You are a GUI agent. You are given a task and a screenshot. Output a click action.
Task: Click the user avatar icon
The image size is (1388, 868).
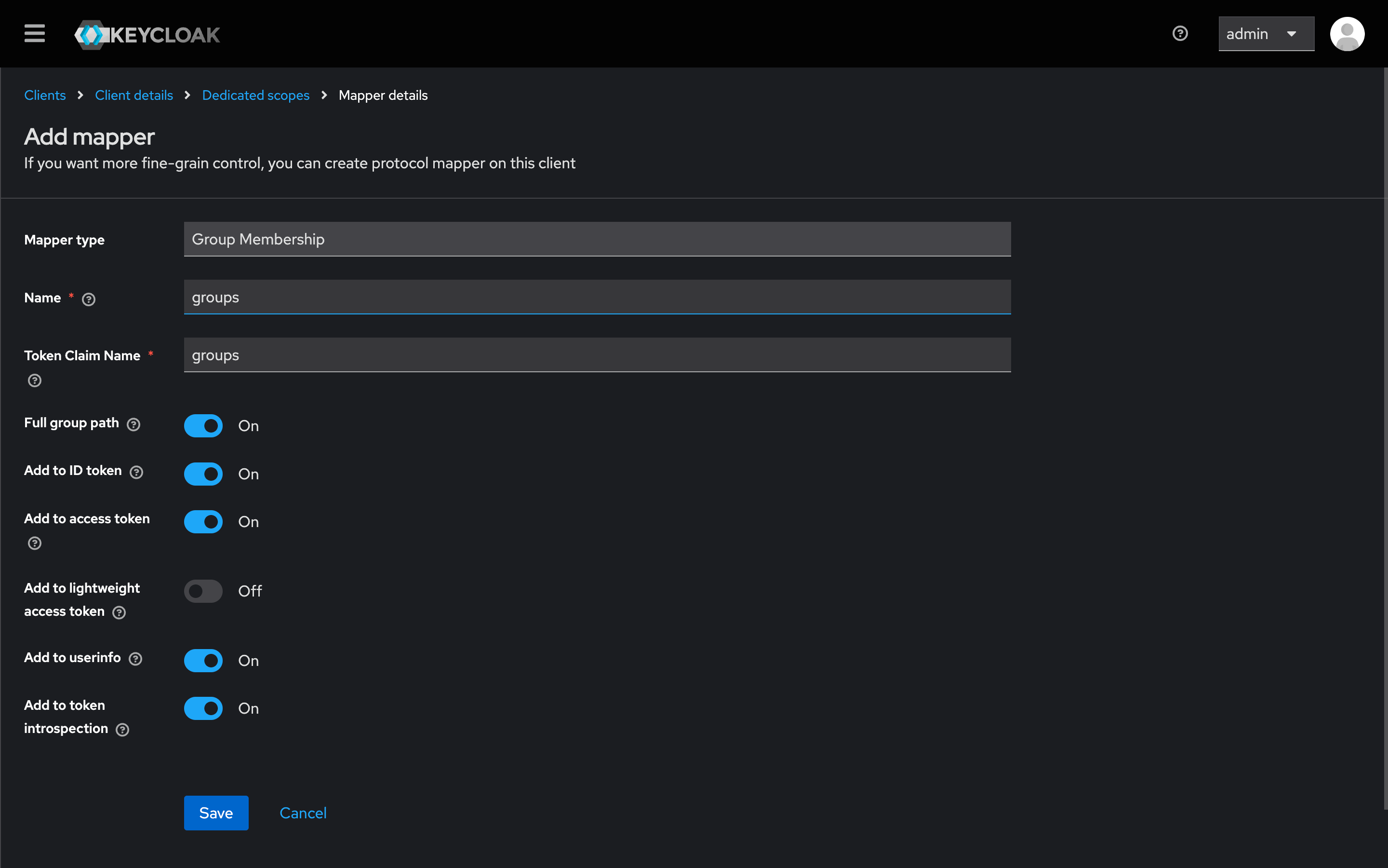[x=1348, y=33]
